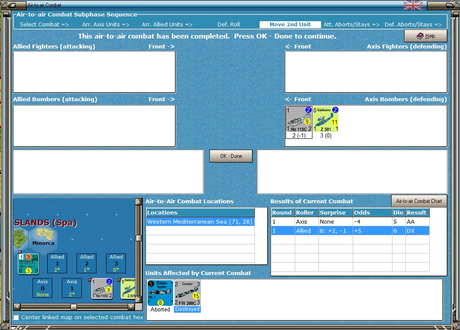Click the Move 2nd Unit subphase step
460x330 pixels.
tap(290, 24)
